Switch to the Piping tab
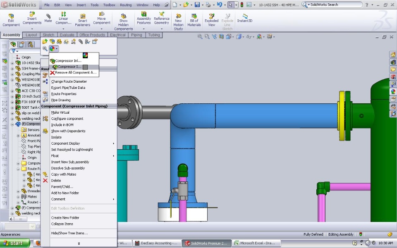The width and height of the screenshot is (397, 248). click(x=136, y=35)
